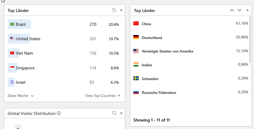Image resolution: width=254 pixels, height=129 pixels.
Task: Click the China flag icon
Action: tap(136, 24)
